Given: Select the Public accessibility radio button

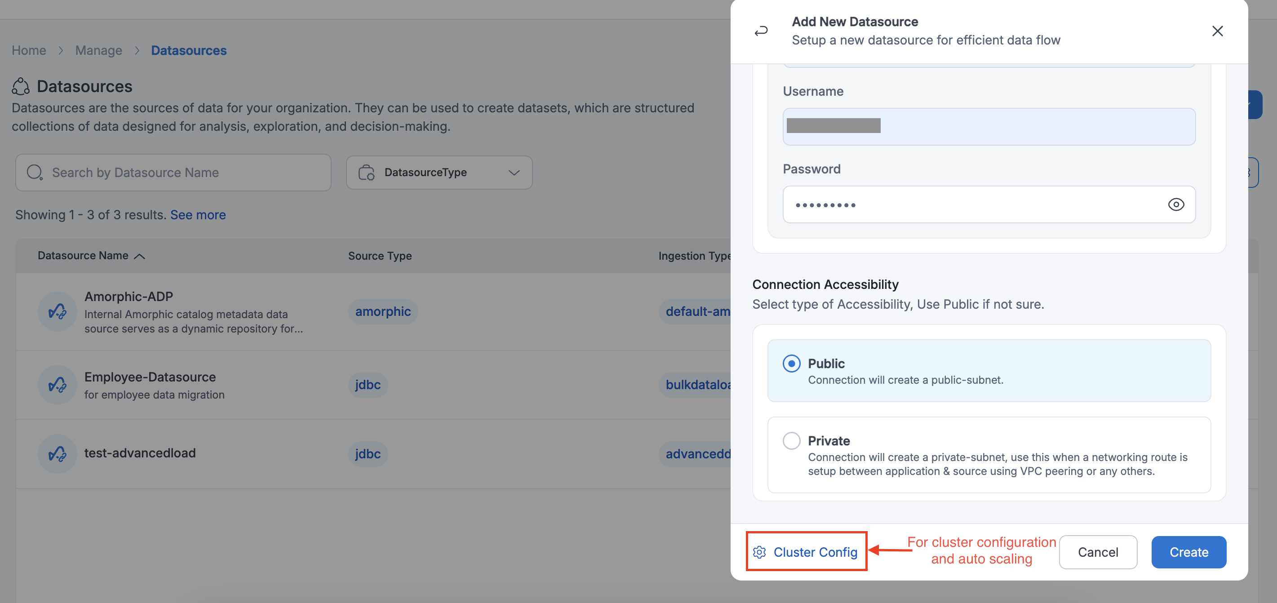Looking at the screenshot, I should click(791, 364).
